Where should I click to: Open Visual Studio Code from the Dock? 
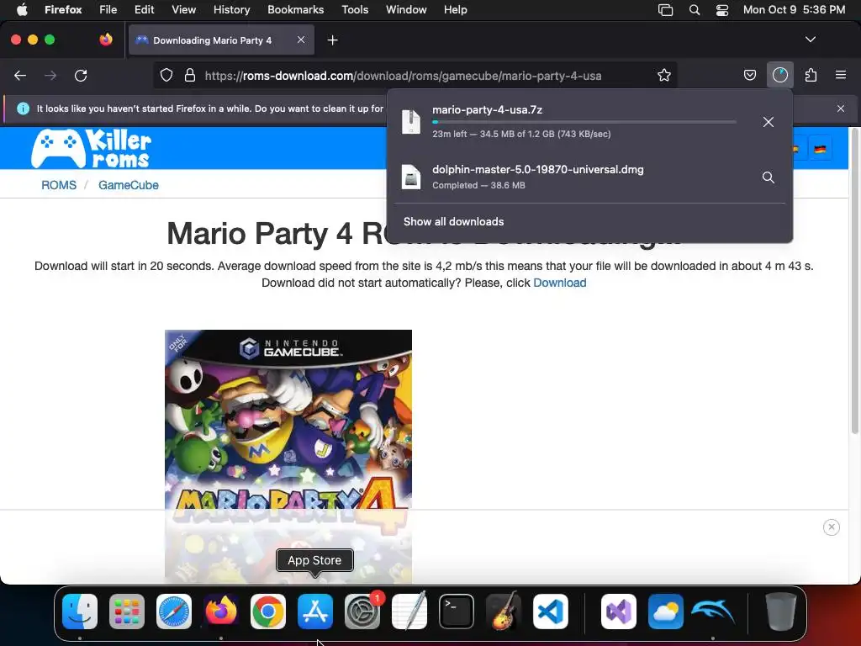550,612
